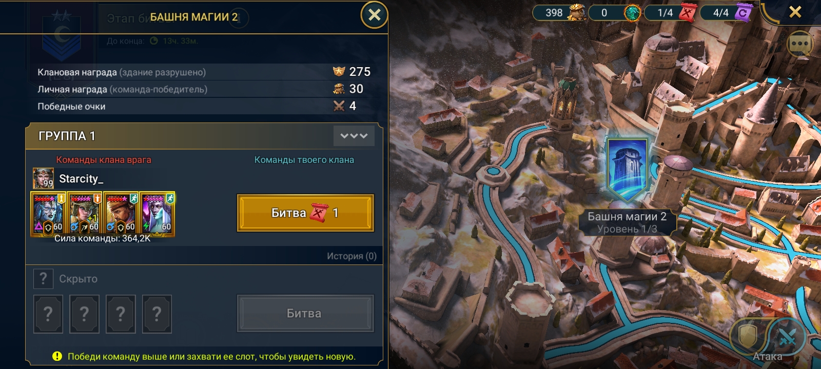Image resolution: width=821 pixels, height=369 pixels.
Task: Open the chat speech bubble icon
Action: [799, 45]
